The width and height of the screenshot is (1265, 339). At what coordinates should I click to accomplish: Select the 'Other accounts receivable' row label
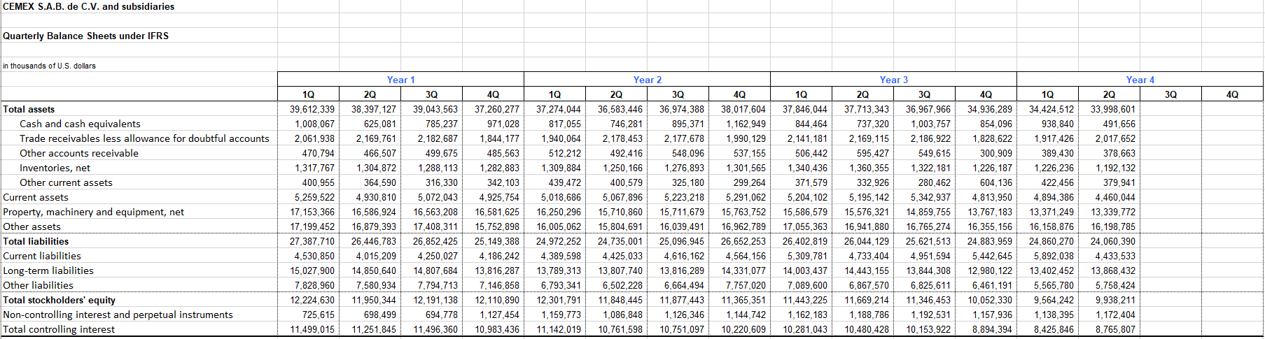[x=79, y=153]
